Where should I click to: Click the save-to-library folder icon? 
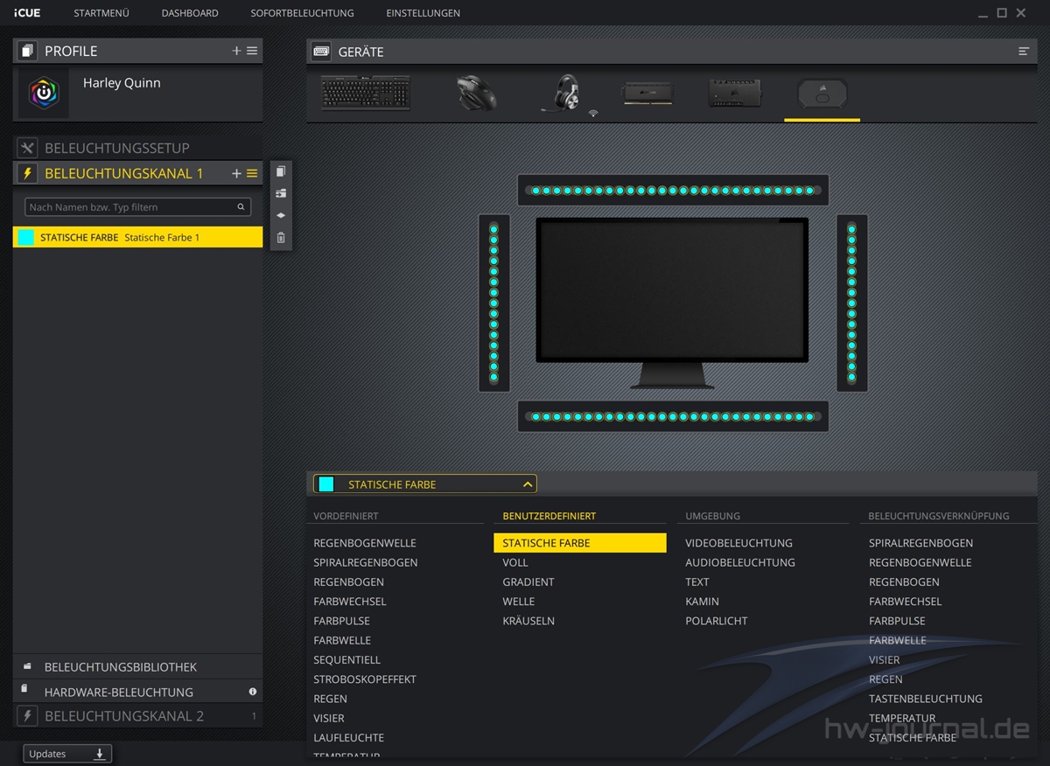(x=281, y=193)
